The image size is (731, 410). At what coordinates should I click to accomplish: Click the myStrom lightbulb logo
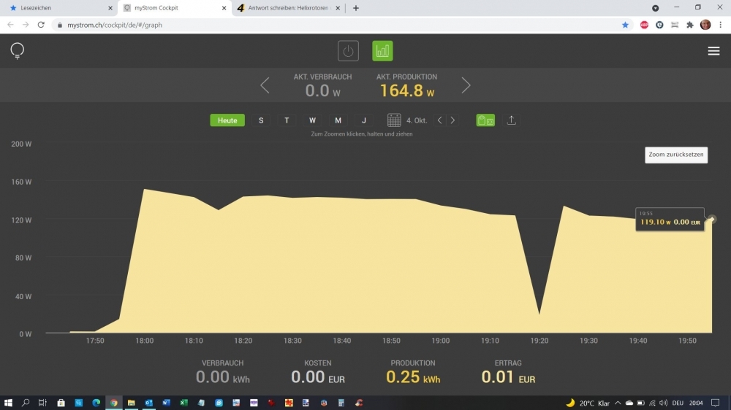pos(17,51)
